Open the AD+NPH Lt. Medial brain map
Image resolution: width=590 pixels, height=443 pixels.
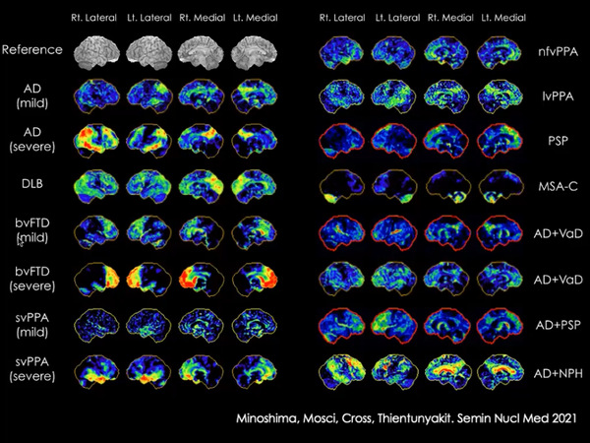point(500,371)
